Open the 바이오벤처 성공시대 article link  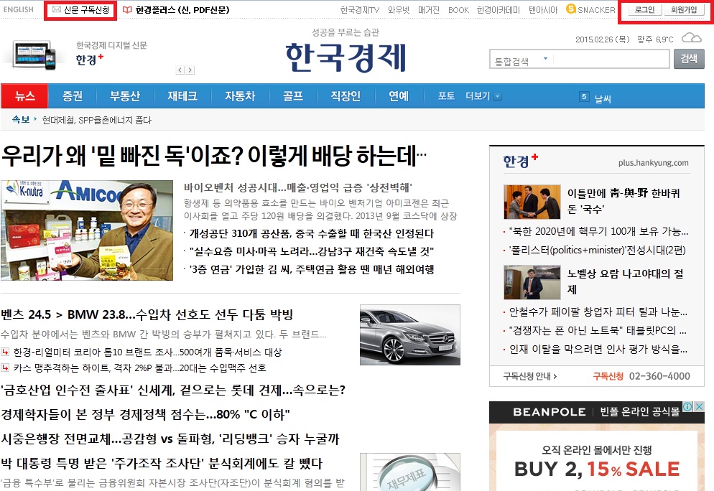pos(298,187)
